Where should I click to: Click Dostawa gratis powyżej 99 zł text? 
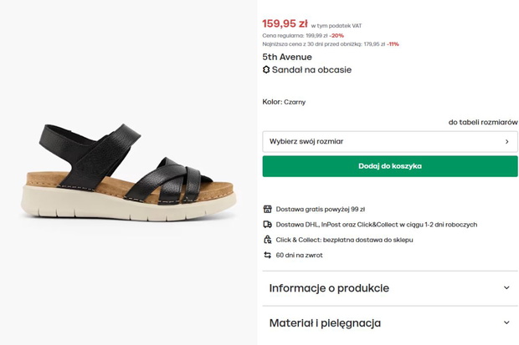coord(321,209)
